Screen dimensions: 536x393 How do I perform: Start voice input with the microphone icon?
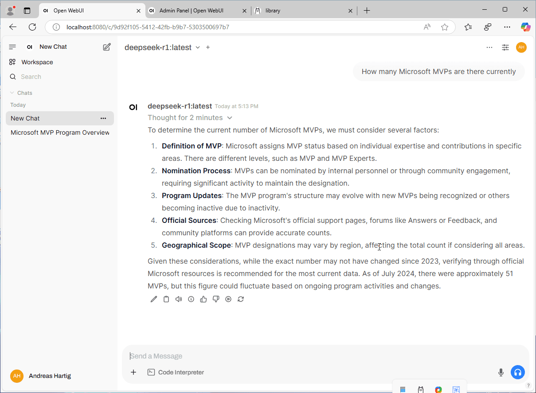pos(501,373)
